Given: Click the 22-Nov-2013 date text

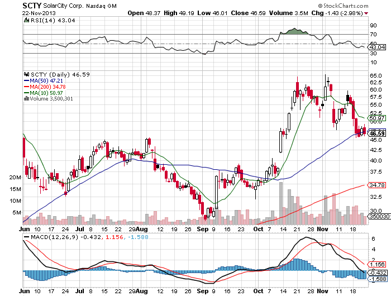Looking at the screenshot, I should coord(39,13).
